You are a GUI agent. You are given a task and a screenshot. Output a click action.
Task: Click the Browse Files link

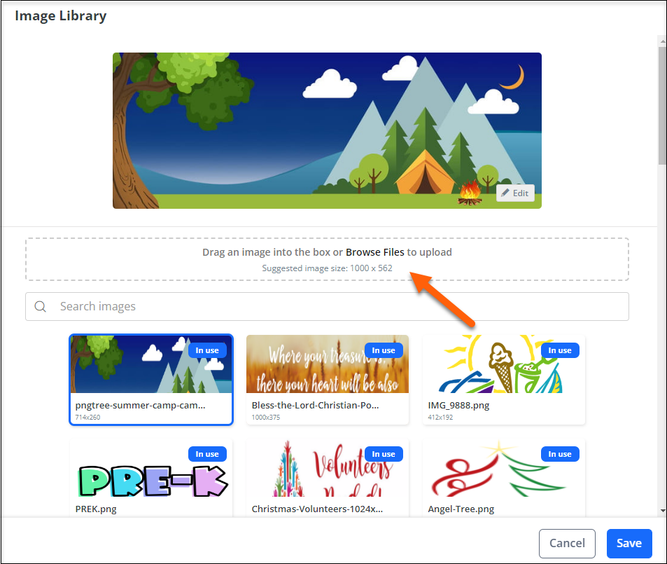(x=374, y=252)
